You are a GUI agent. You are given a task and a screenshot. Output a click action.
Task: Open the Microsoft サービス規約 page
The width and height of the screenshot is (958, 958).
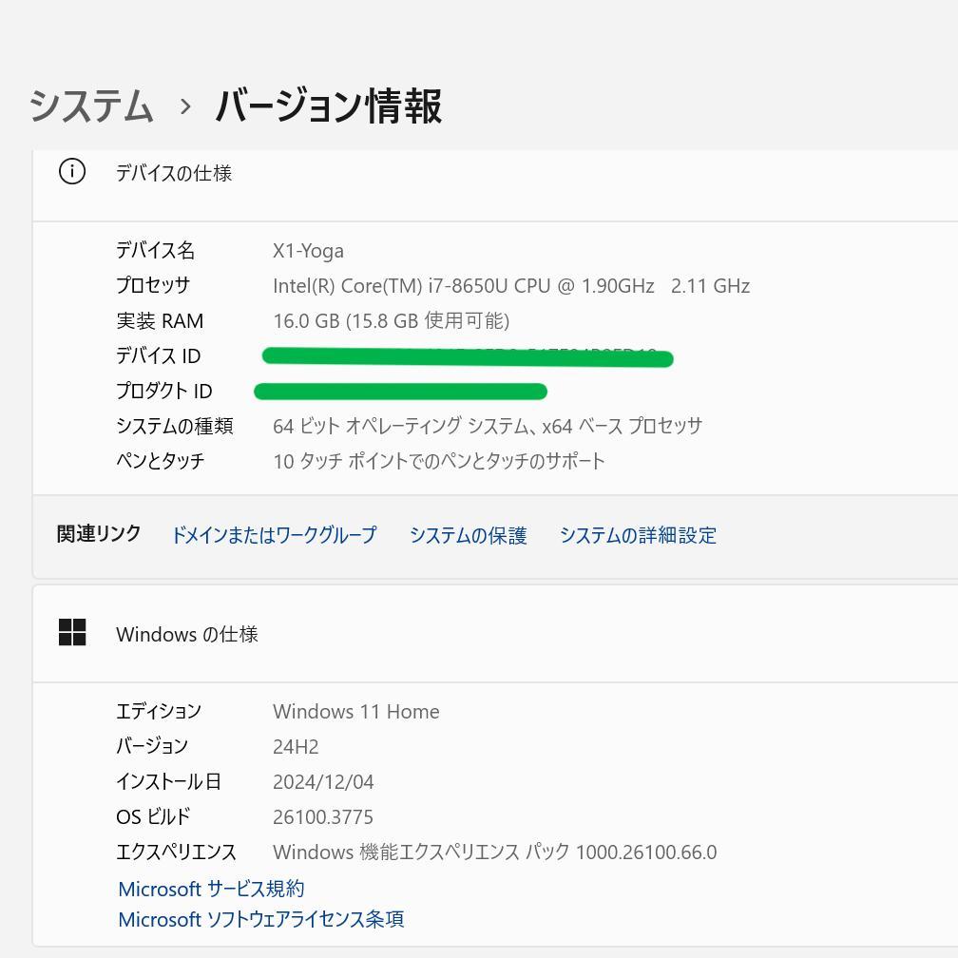point(209,889)
